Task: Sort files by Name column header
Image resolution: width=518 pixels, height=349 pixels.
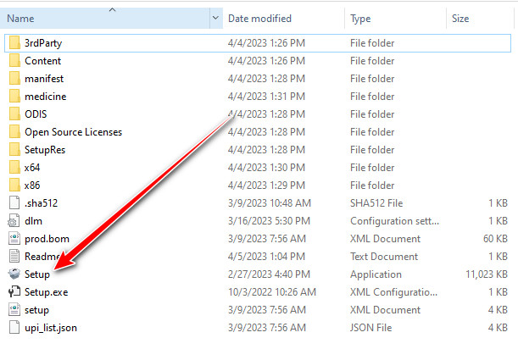Action: [85, 18]
